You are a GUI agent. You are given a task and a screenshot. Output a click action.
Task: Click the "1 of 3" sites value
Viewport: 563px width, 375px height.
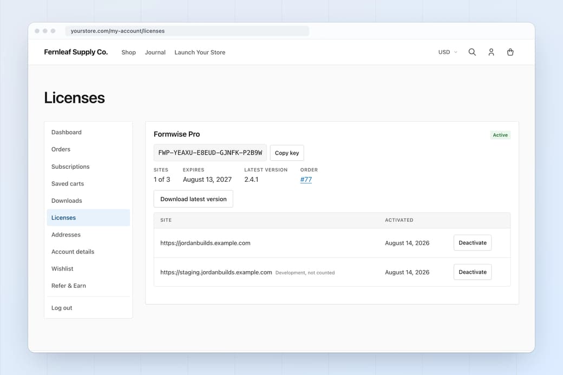pos(162,180)
